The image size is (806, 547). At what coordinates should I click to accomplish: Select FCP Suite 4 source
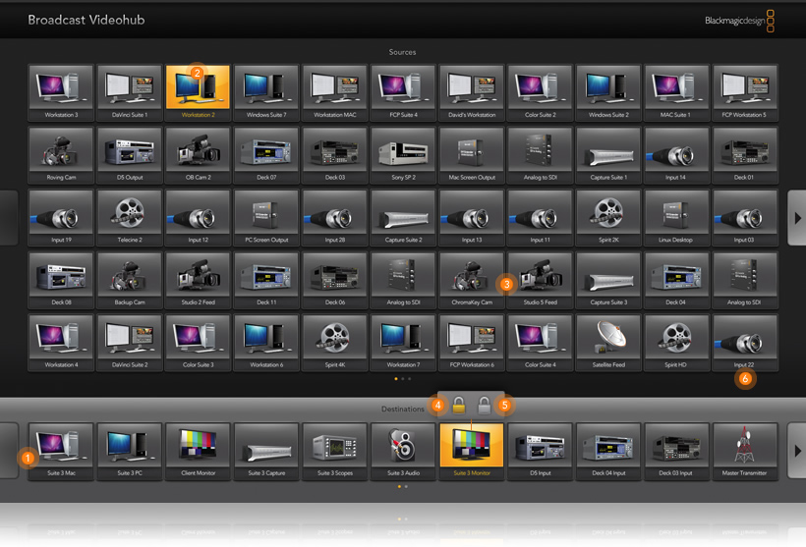403,92
